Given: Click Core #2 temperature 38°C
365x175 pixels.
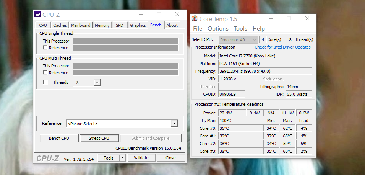Looking at the screenshot, I should click(x=240, y=144).
